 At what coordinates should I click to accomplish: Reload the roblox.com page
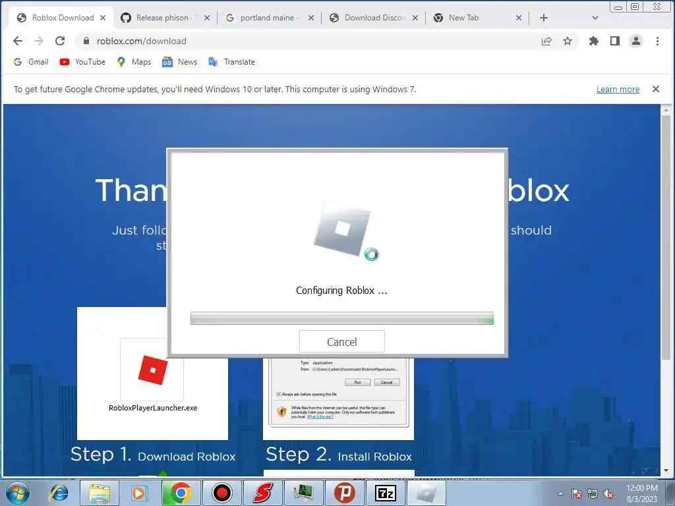[x=60, y=41]
